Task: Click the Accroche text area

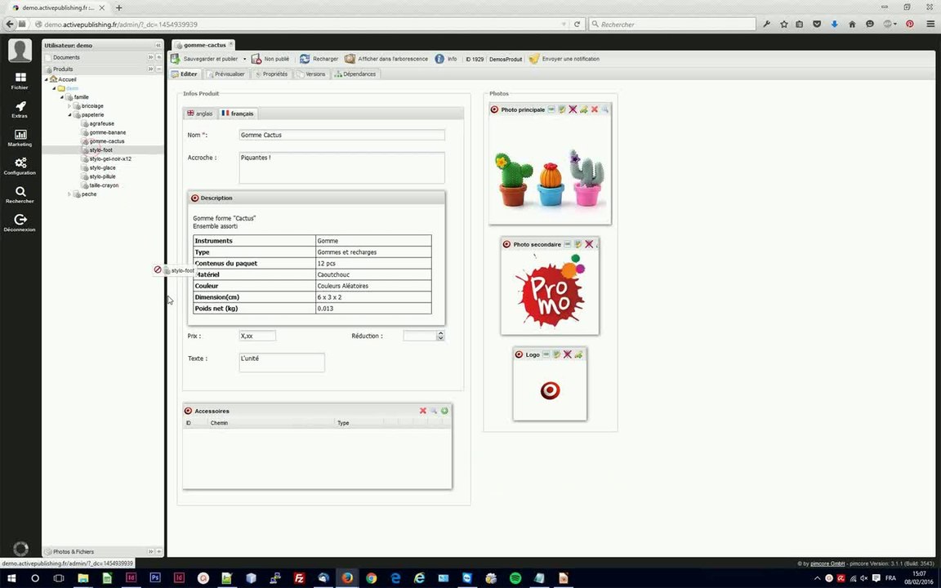Action: click(x=341, y=167)
